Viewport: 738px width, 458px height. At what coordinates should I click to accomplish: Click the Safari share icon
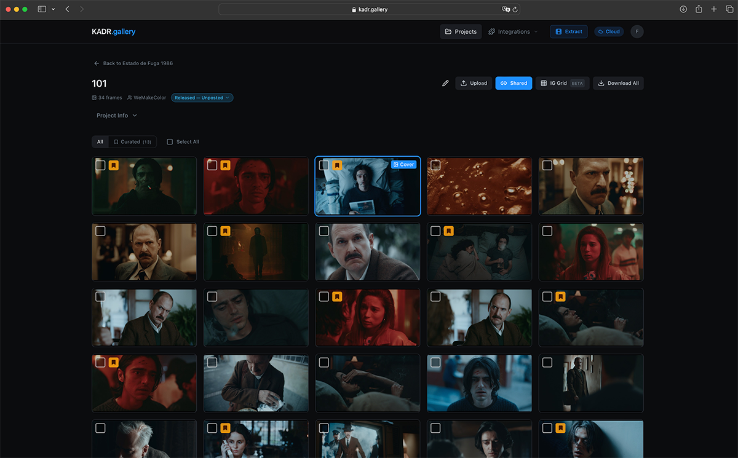[x=699, y=9]
